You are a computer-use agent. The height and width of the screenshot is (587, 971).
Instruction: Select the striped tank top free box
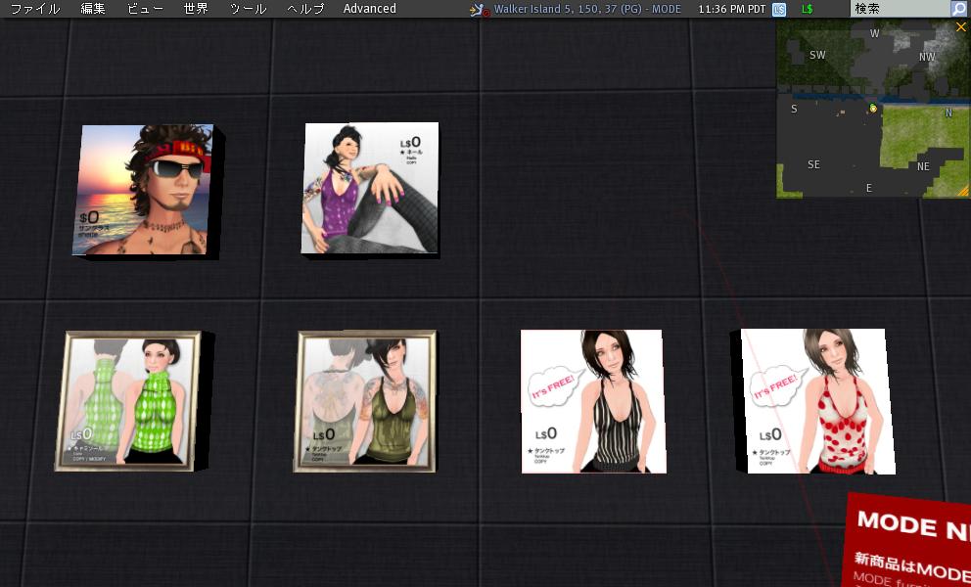tap(593, 401)
